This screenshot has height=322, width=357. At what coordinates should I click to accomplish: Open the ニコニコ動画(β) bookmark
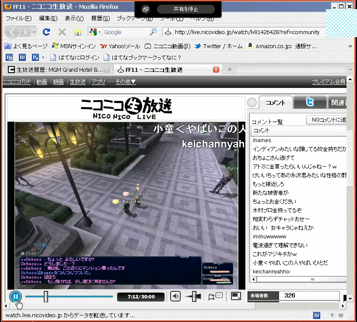coord(168,46)
